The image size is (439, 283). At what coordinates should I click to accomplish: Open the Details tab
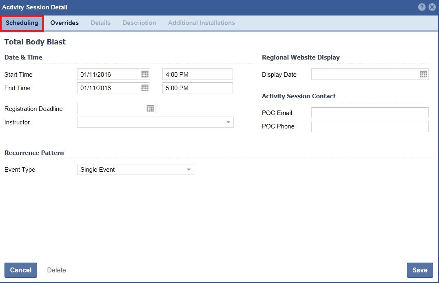tap(100, 23)
